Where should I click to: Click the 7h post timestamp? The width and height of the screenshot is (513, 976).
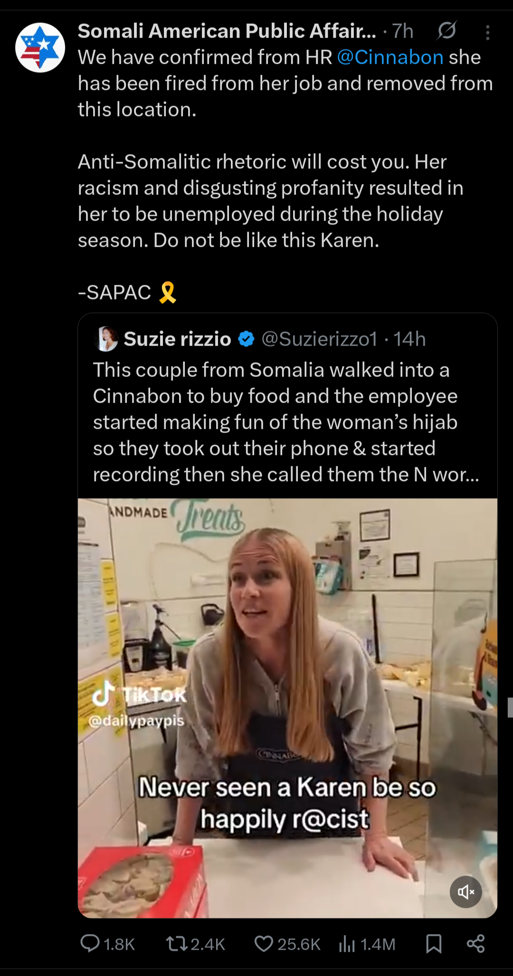[403, 31]
